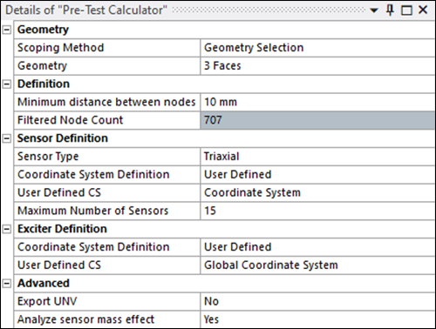Collapse the Definition section
The width and height of the screenshot is (436, 329).
(7, 84)
